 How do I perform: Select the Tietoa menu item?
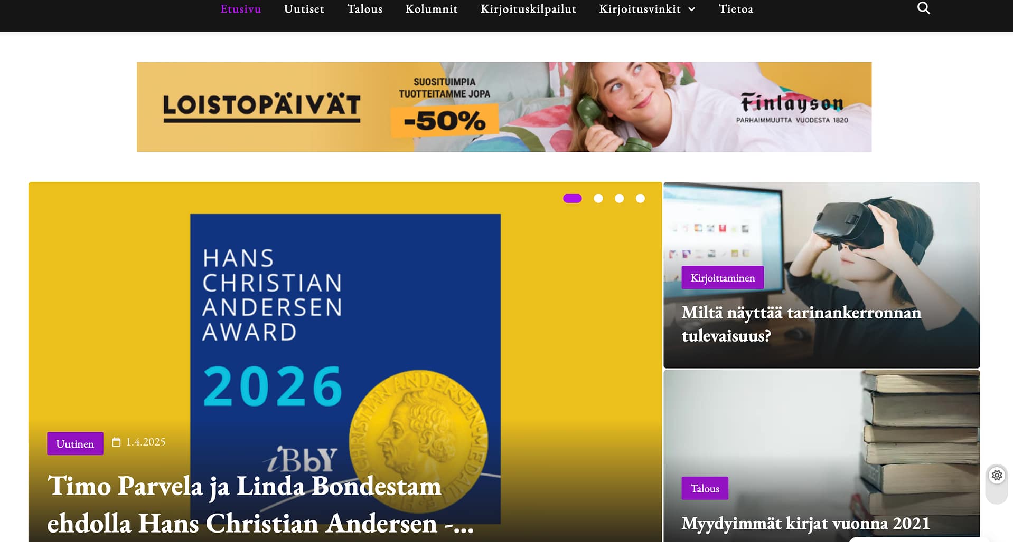pyautogui.click(x=736, y=9)
